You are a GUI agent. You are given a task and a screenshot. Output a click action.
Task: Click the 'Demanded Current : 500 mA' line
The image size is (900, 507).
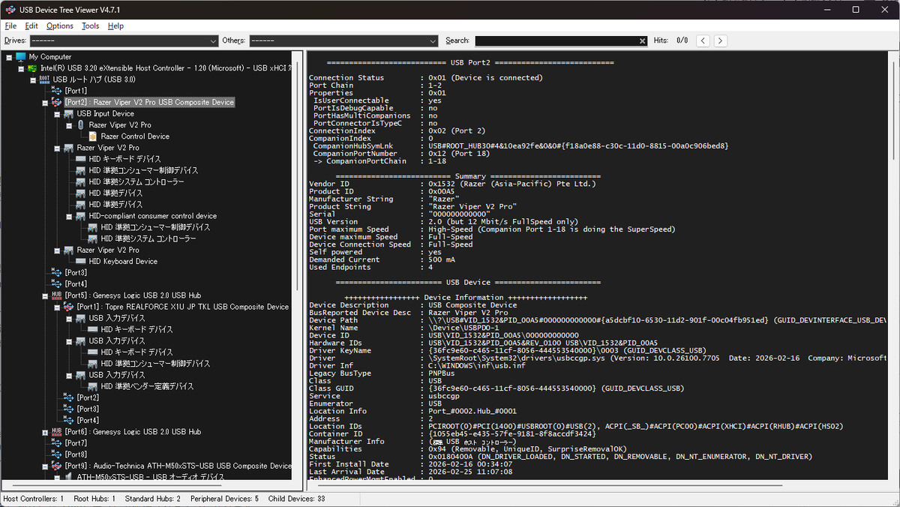tap(382, 259)
